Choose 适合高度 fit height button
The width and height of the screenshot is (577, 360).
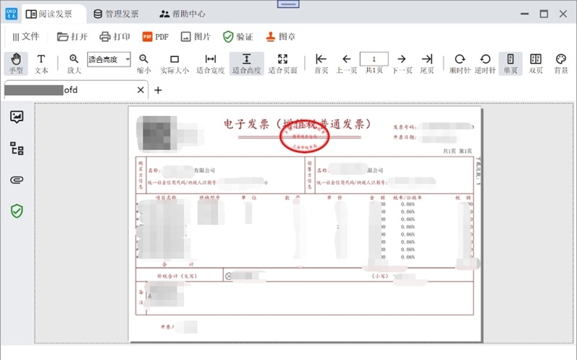pos(247,63)
